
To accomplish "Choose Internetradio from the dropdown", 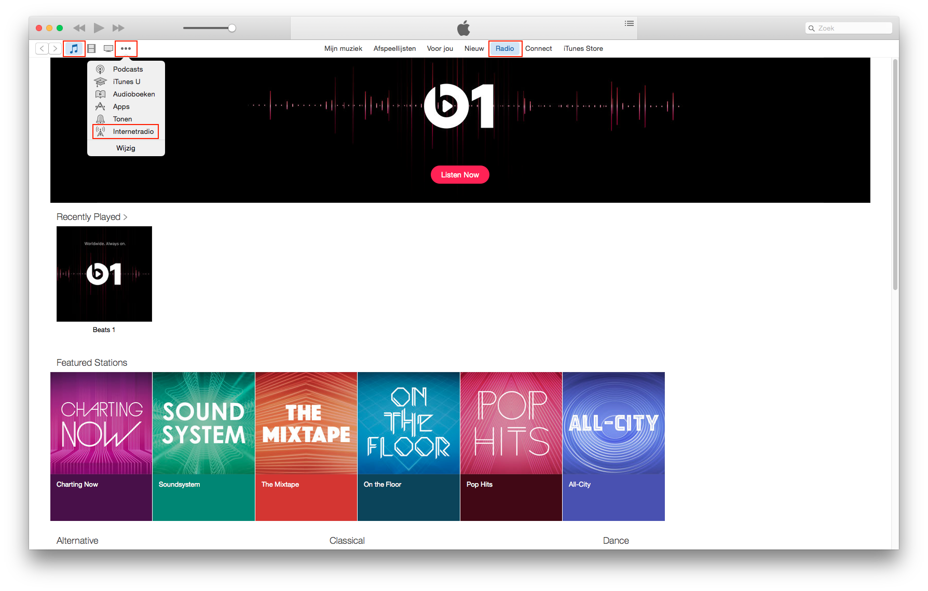I will coord(126,131).
